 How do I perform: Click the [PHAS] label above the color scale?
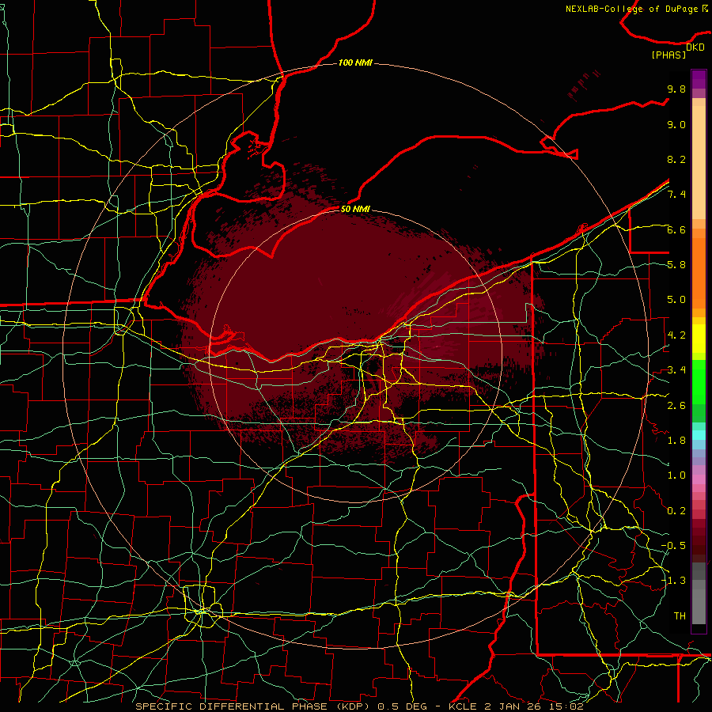668,55
